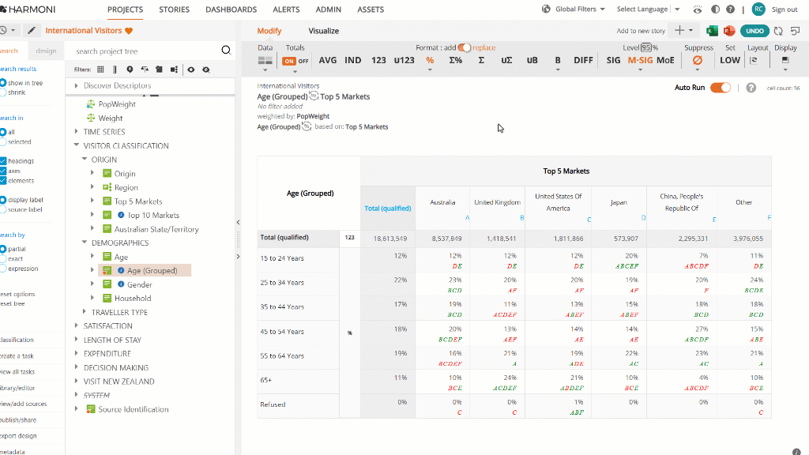
Task: Click the Suppress zero icon
Action: pos(697,60)
